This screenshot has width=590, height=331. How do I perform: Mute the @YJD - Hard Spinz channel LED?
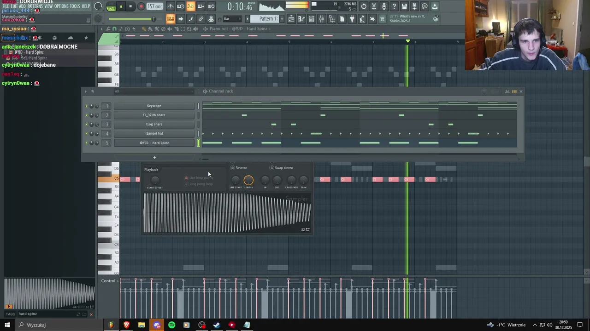pyautogui.click(x=86, y=143)
